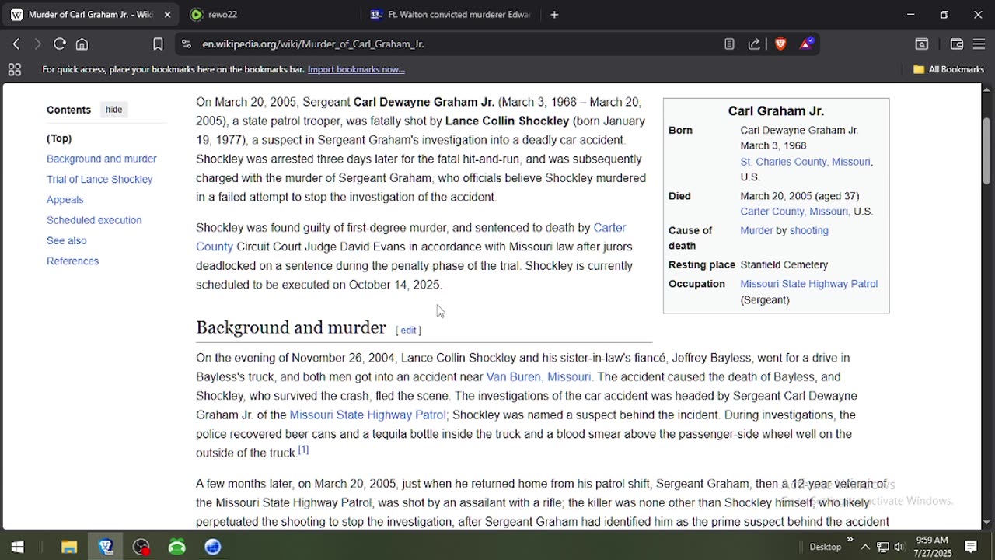The width and height of the screenshot is (995, 560).
Task: Open network settings in the tray
Action: pos(883,547)
